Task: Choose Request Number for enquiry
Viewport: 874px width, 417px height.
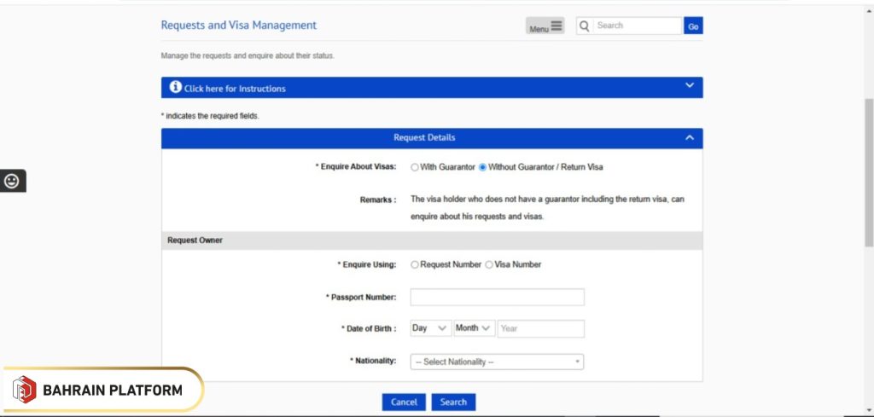Action: (x=415, y=265)
